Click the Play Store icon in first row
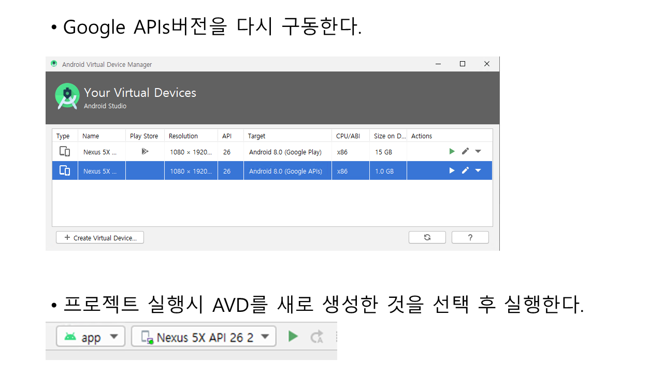This screenshot has height=373, width=663. (145, 151)
